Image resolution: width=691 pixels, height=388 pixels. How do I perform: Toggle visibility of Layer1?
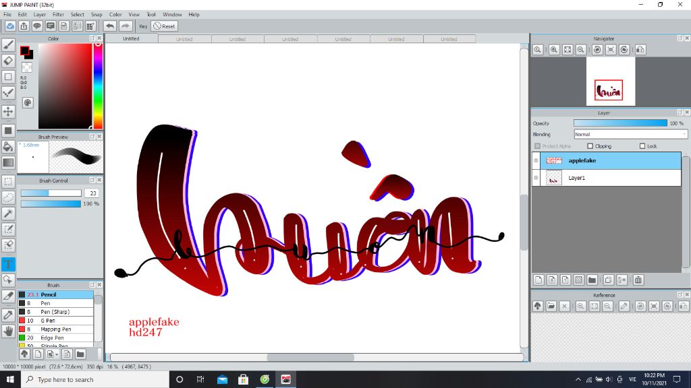[x=536, y=178]
